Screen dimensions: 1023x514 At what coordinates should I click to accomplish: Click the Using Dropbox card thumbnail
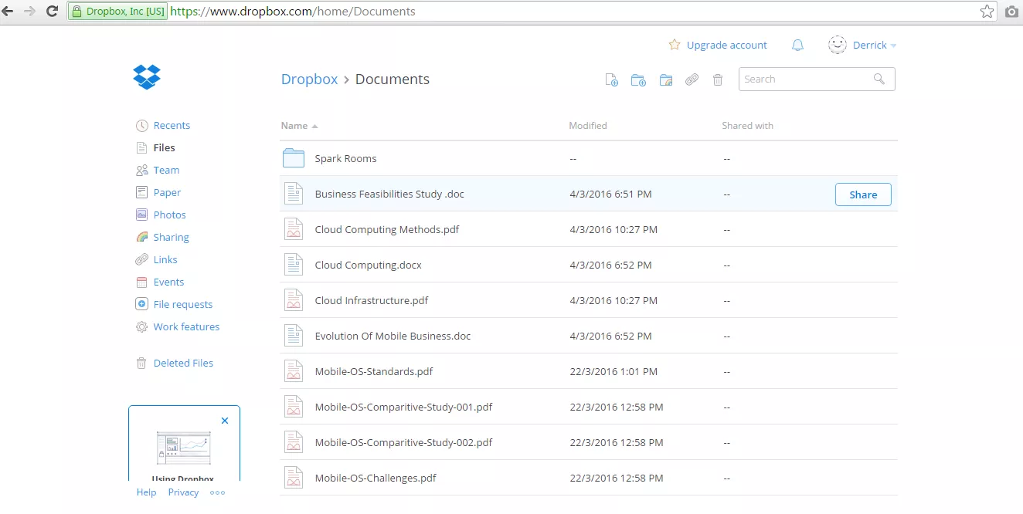(184, 448)
